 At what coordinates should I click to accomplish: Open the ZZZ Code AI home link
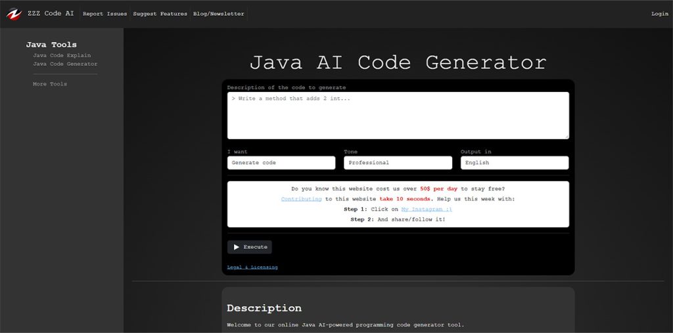pyautogui.click(x=51, y=13)
